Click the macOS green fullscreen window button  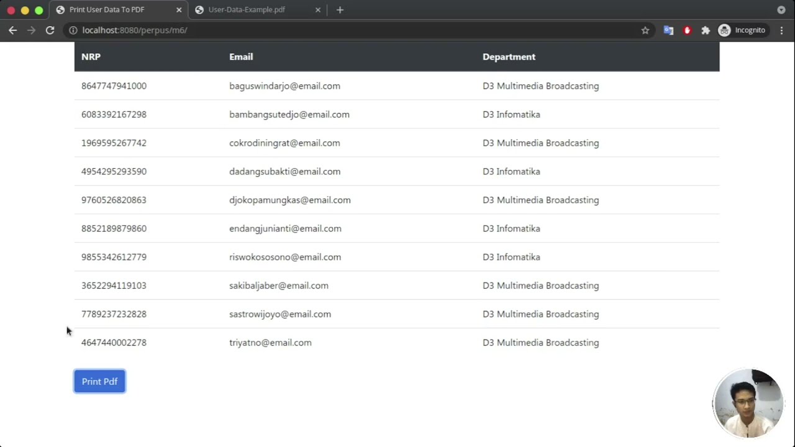point(39,10)
